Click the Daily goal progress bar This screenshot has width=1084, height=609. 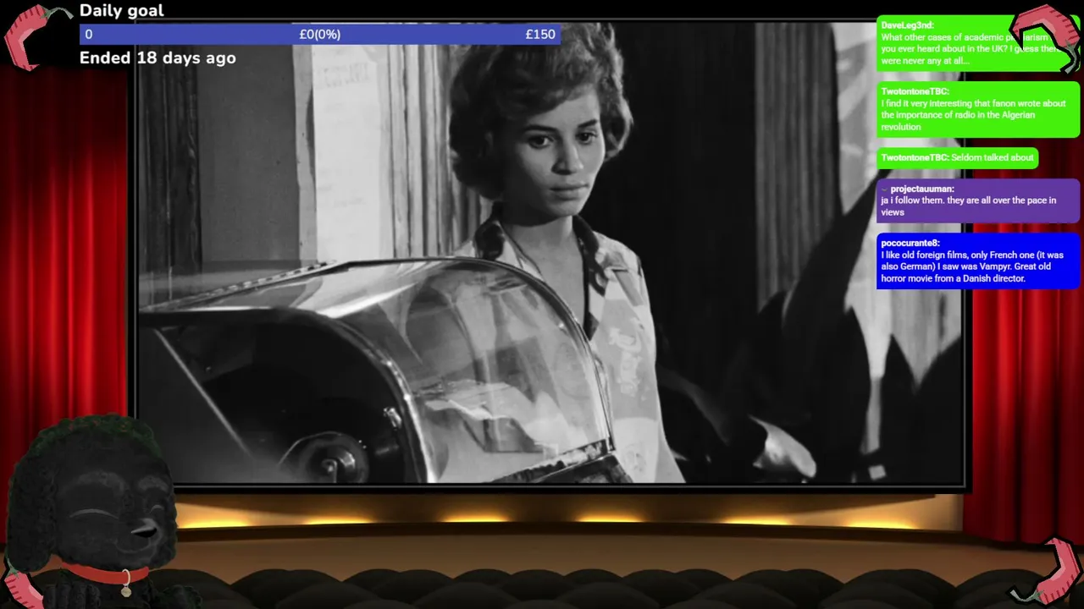319,35
